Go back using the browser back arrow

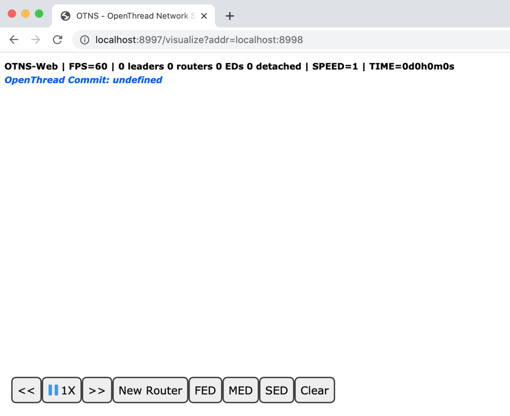pyautogui.click(x=14, y=39)
